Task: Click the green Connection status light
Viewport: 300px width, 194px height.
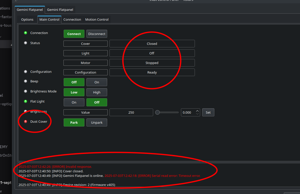Action: [26, 33]
